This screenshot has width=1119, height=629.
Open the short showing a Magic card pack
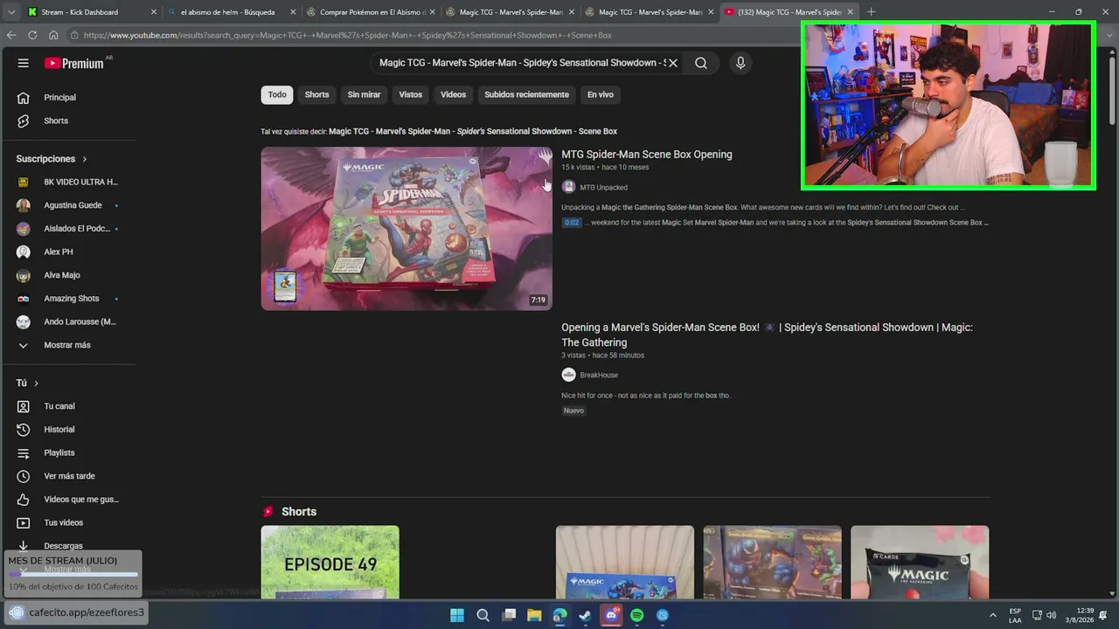920,562
